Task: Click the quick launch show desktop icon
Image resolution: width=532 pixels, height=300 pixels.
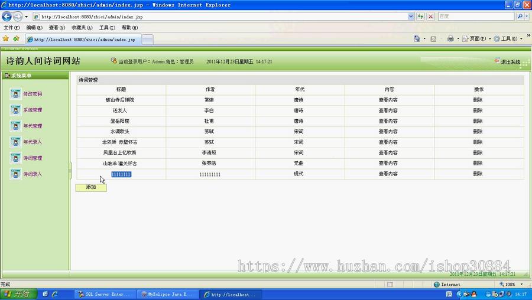Action: click(45, 294)
